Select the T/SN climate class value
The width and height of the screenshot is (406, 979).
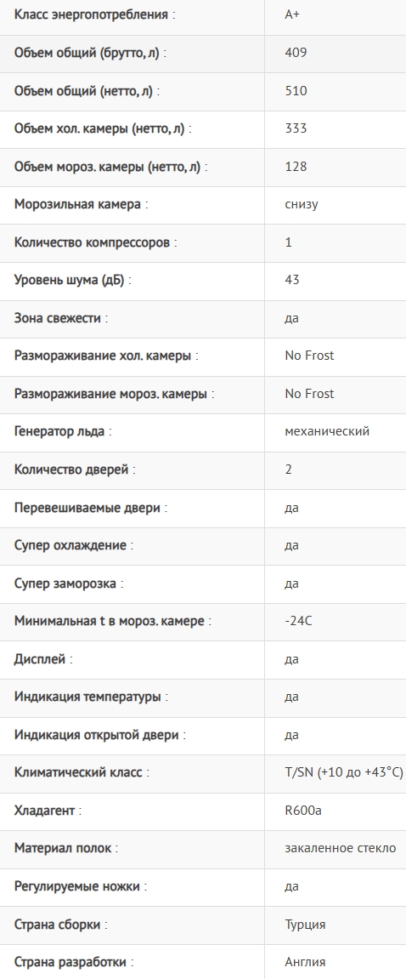click(344, 772)
